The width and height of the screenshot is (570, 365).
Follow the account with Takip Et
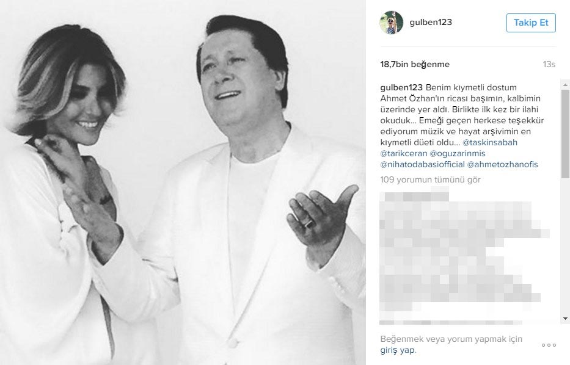click(531, 23)
